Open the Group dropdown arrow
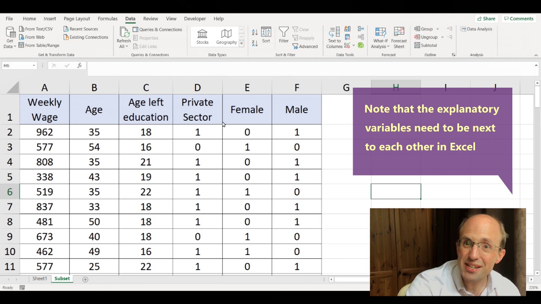 coord(437,29)
